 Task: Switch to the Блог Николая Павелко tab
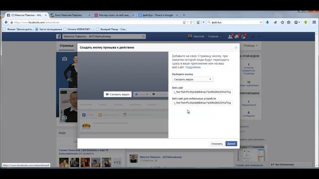coord(68,15)
